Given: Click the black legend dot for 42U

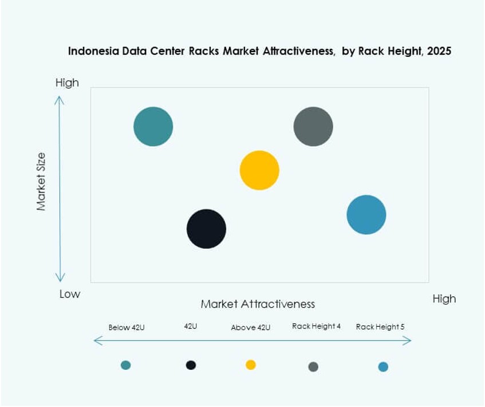Looking at the screenshot, I should (x=191, y=365).
